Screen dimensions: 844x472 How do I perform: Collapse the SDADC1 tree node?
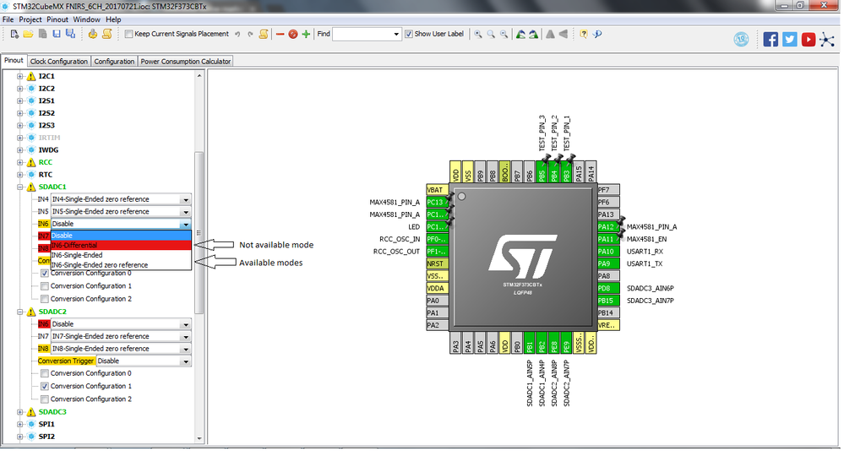tap(20, 187)
